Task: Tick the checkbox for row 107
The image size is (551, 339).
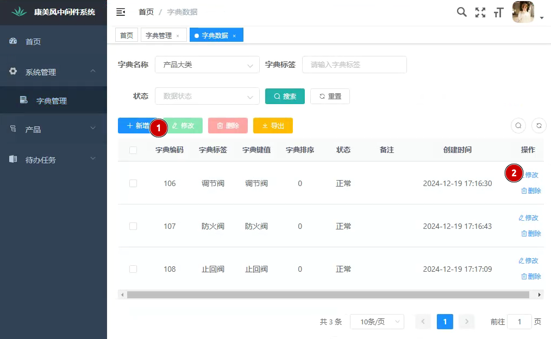Action: click(x=133, y=226)
